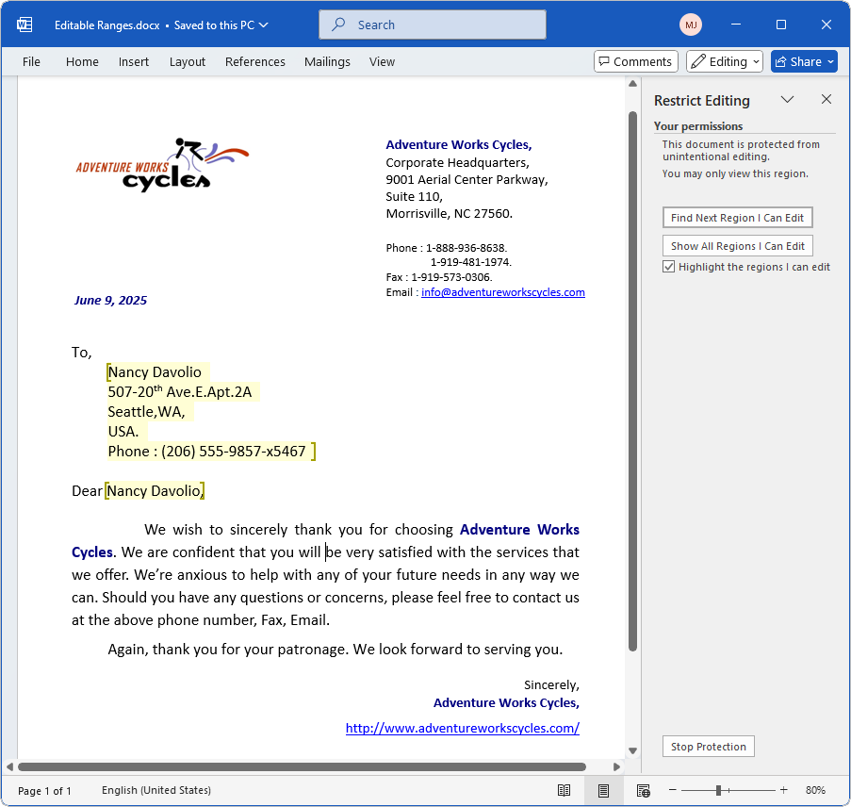Screen dimensions: 851x807
Task: Open the References tab
Action: coord(255,62)
